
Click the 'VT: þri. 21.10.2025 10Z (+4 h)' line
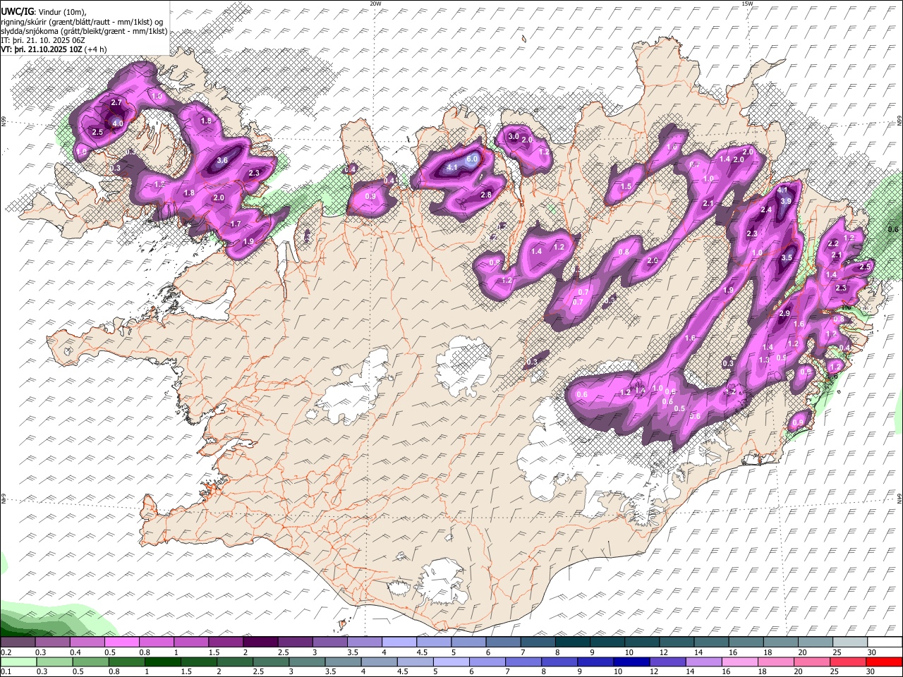(54, 49)
